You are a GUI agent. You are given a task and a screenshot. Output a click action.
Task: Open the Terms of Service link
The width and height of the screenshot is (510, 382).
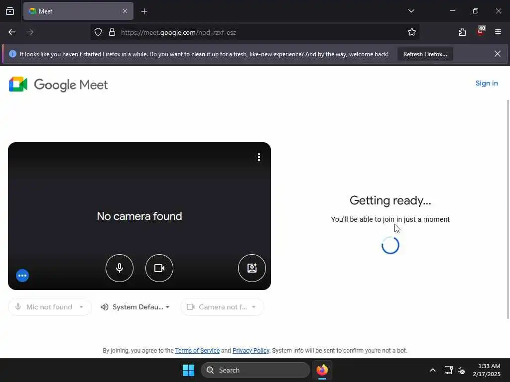coord(197,351)
